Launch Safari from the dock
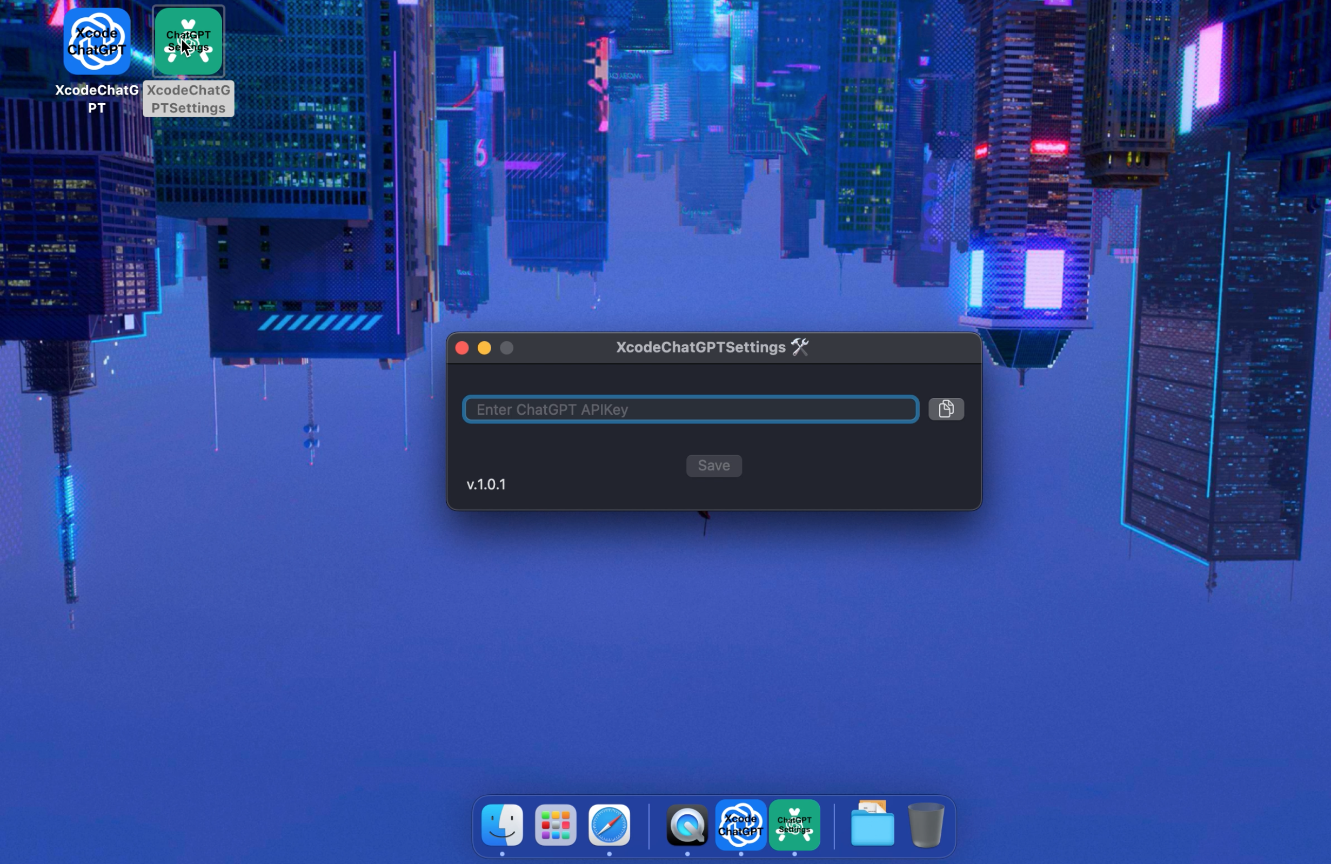Image resolution: width=1331 pixels, height=864 pixels. click(609, 825)
